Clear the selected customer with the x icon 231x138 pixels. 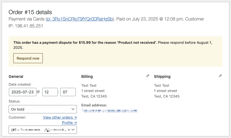coord(69,130)
